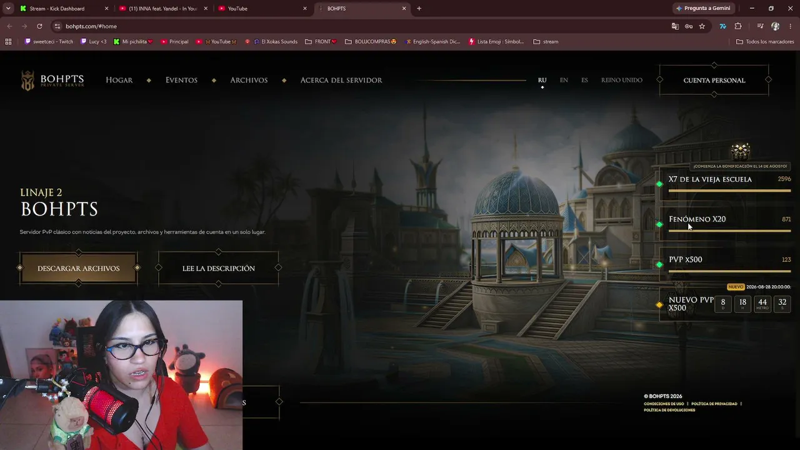Click the X7 de la vieja escuela server name
This screenshot has width=800, height=450.
(x=710, y=179)
